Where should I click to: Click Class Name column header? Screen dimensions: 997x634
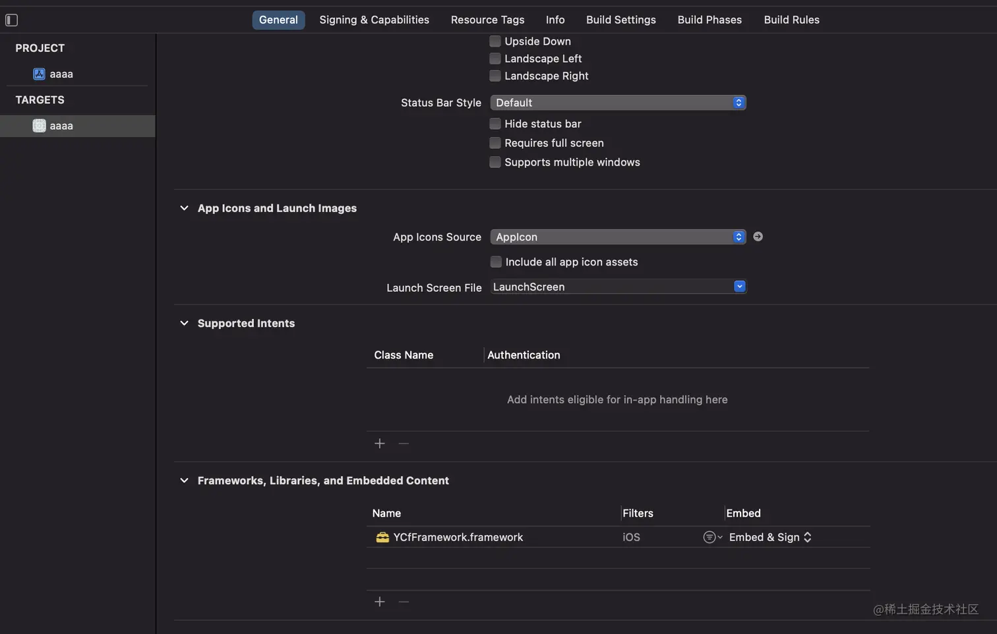click(x=404, y=355)
